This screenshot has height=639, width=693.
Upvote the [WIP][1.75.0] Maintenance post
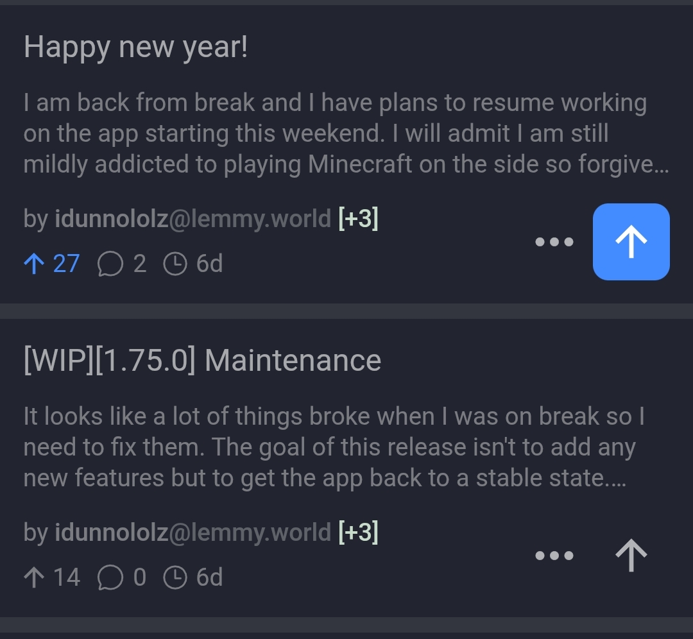coord(631,555)
